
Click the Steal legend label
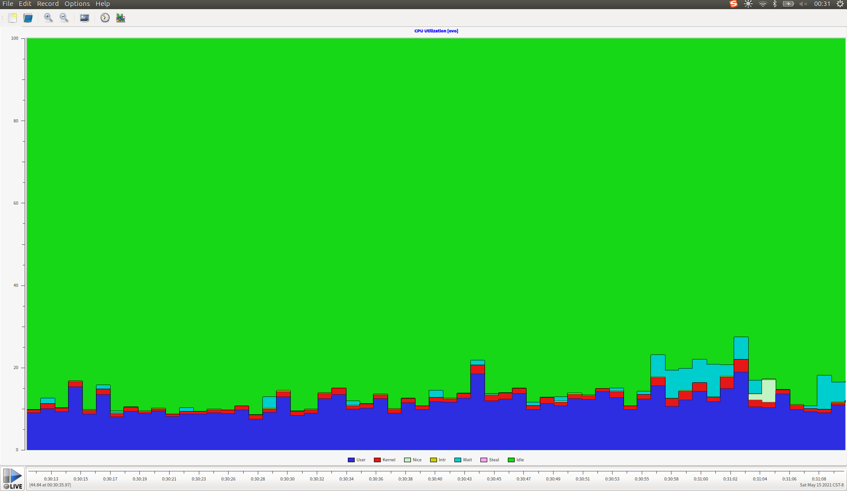(494, 460)
